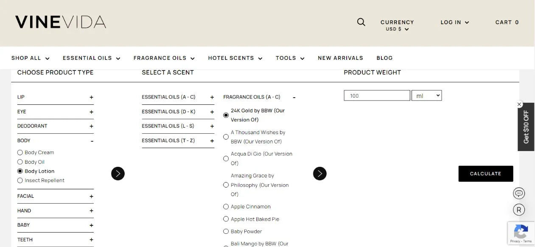Select 24K Gold by BBW scent

coord(226,115)
